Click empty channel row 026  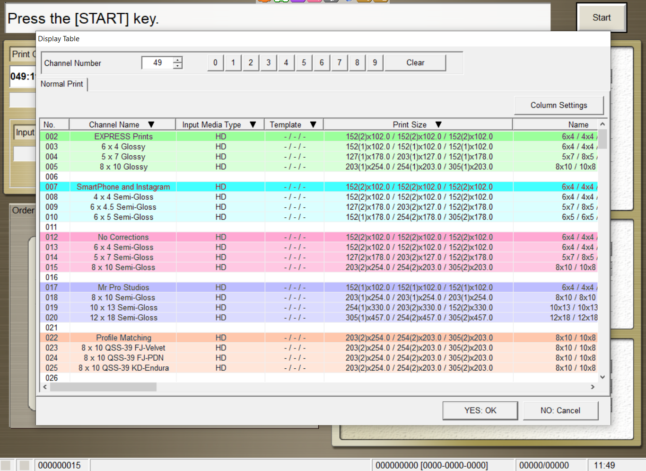[319, 378]
